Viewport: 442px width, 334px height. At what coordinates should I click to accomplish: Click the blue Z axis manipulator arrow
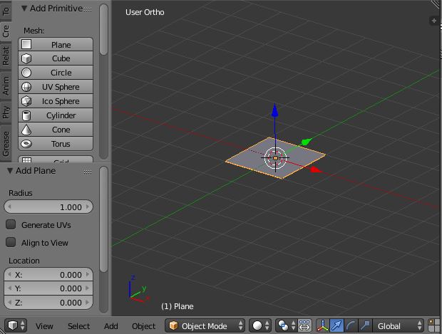275,110
